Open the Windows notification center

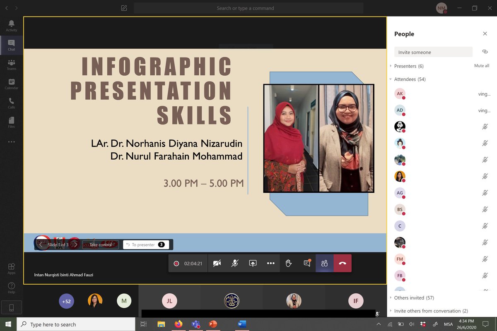tap(486, 324)
